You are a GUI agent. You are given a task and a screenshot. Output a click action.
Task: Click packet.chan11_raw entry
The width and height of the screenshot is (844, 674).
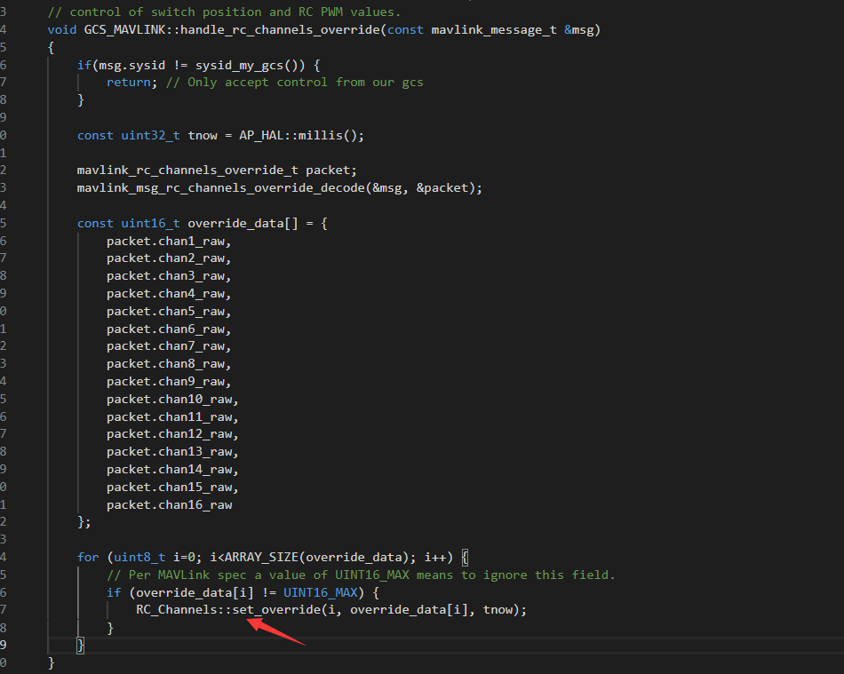(x=172, y=416)
